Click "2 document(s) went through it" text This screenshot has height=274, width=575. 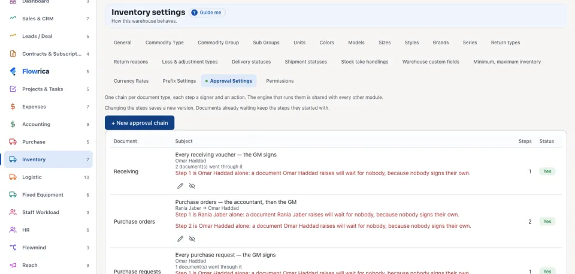[208, 167]
